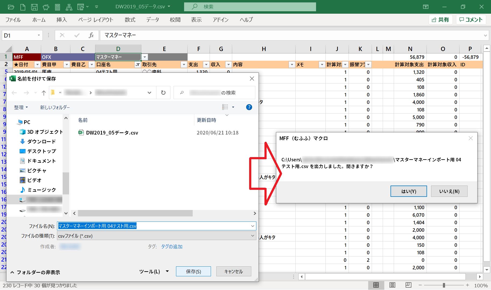Select ドキュメント in navigation tree
The image size is (491, 290).
click(38, 161)
